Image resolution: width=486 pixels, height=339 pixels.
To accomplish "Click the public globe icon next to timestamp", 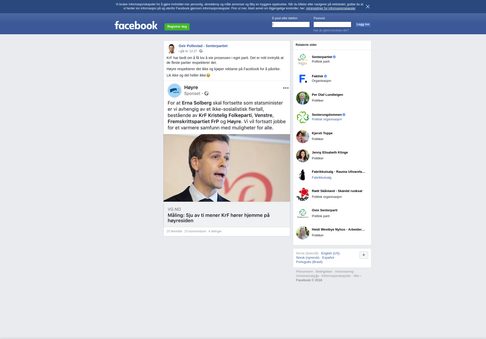I will click(201, 51).
